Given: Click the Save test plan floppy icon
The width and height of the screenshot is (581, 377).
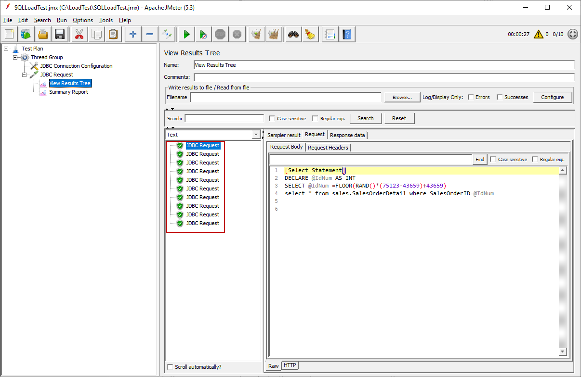Looking at the screenshot, I should coord(60,34).
